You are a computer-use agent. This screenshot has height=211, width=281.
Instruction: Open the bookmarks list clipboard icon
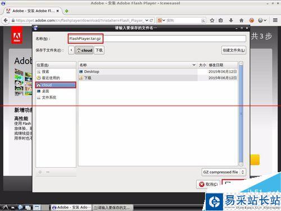[x=221, y=20]
